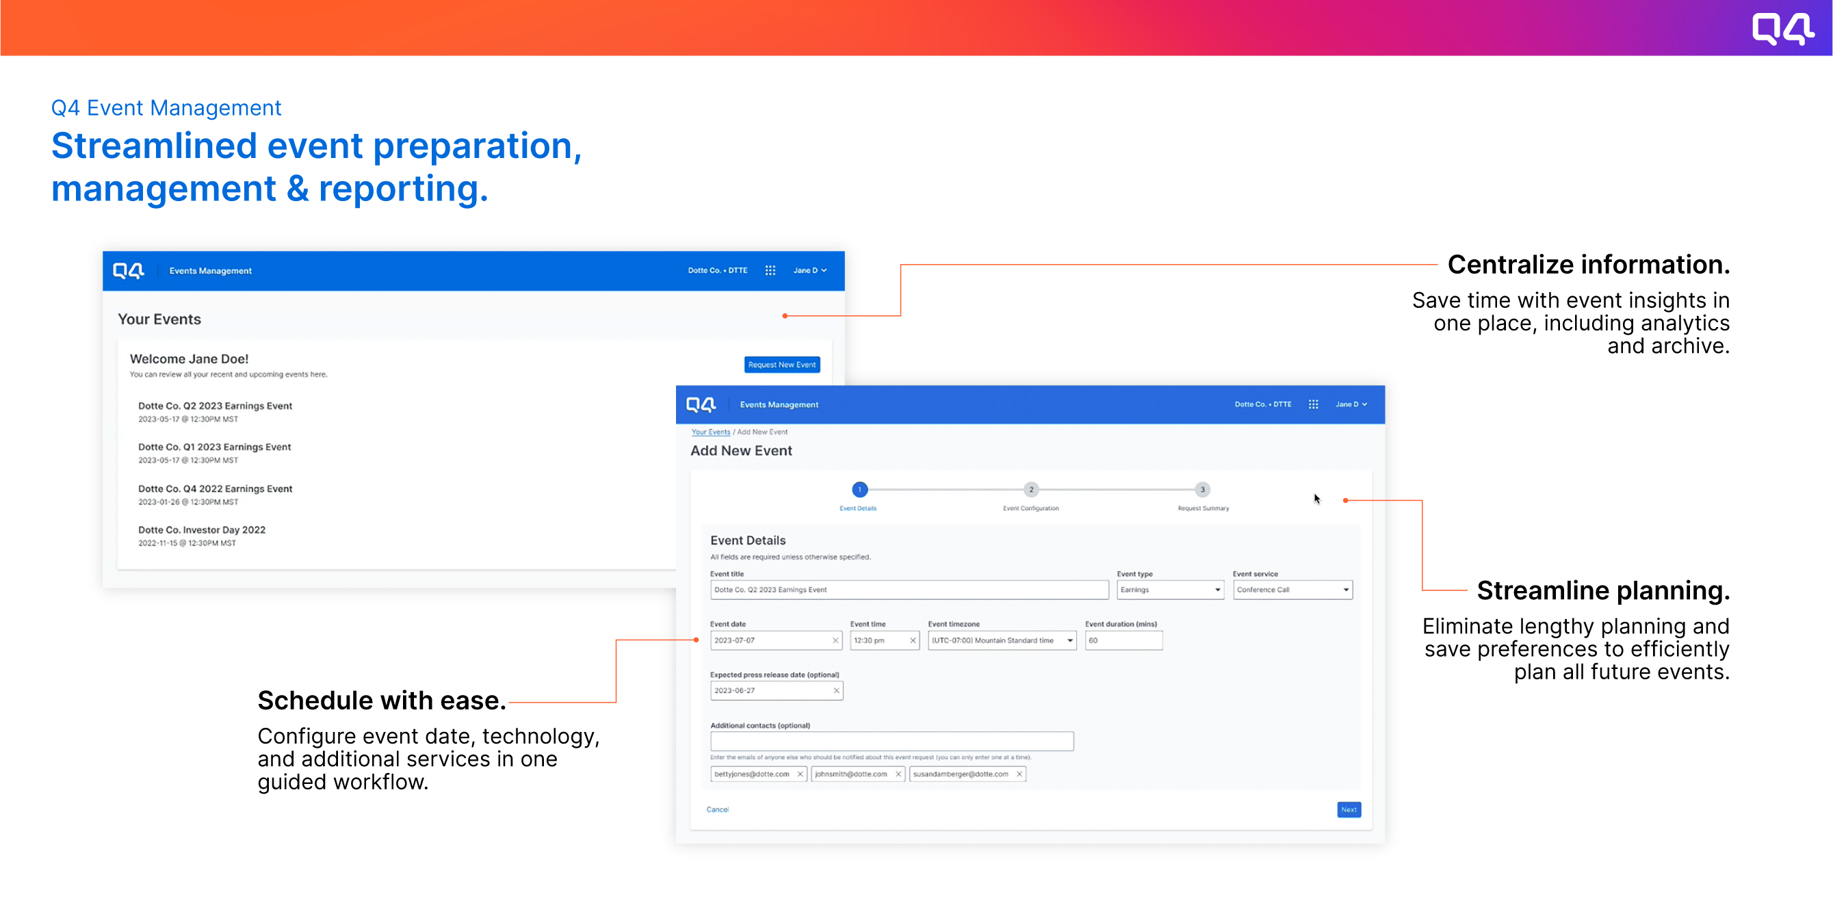Click the Cancel link

tap(717, 810)
